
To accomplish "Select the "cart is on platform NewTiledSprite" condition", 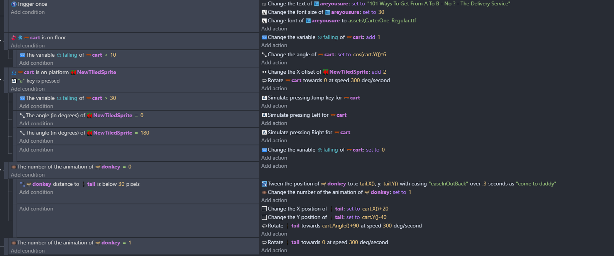I will (69, 72).
